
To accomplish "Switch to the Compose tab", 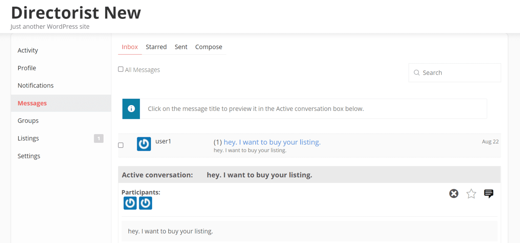I will point(209,47).
